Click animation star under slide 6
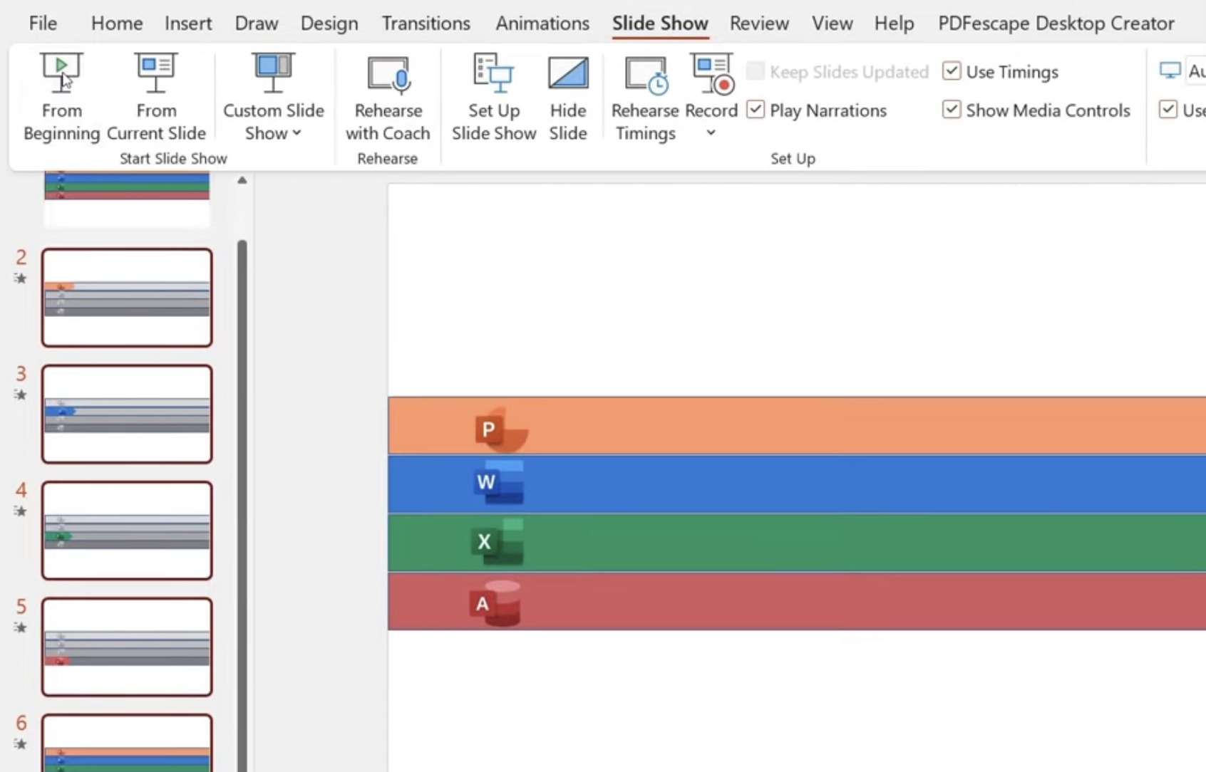This screenshot has width=1206, height=772. (x=20, y=744)
